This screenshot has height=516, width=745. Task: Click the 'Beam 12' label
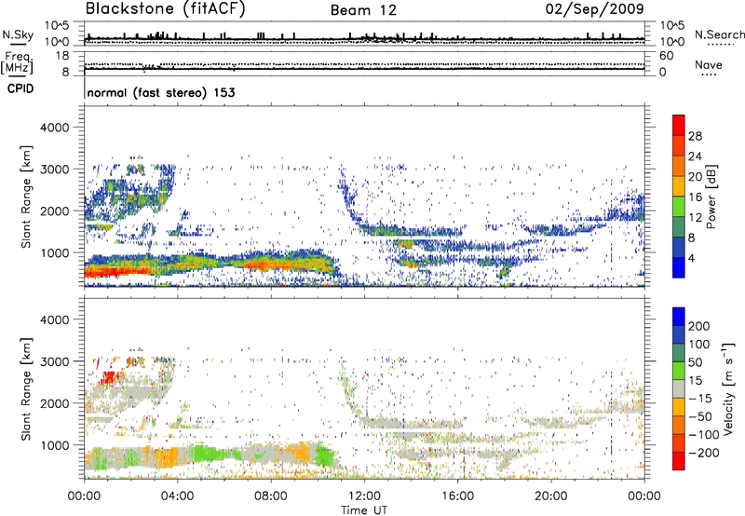click(363, 10)
